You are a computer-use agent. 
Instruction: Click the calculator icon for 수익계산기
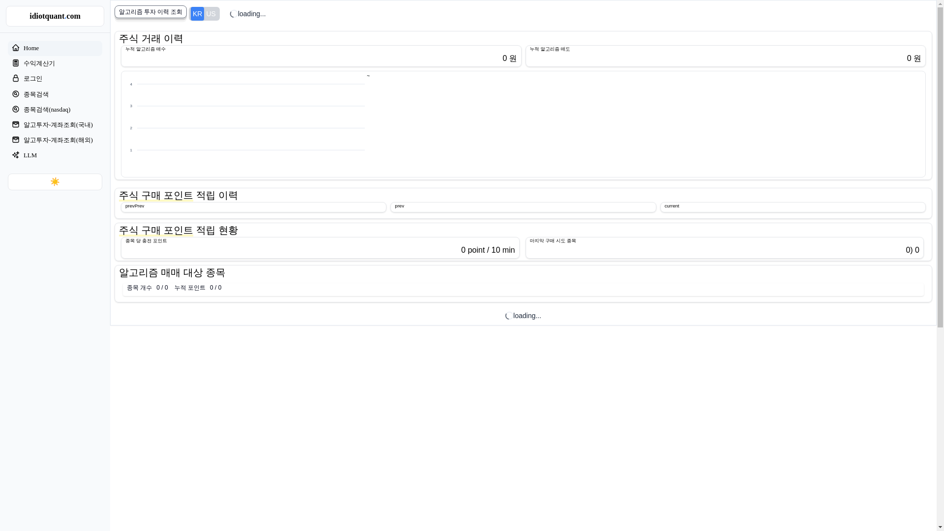[x=16, y=63]
